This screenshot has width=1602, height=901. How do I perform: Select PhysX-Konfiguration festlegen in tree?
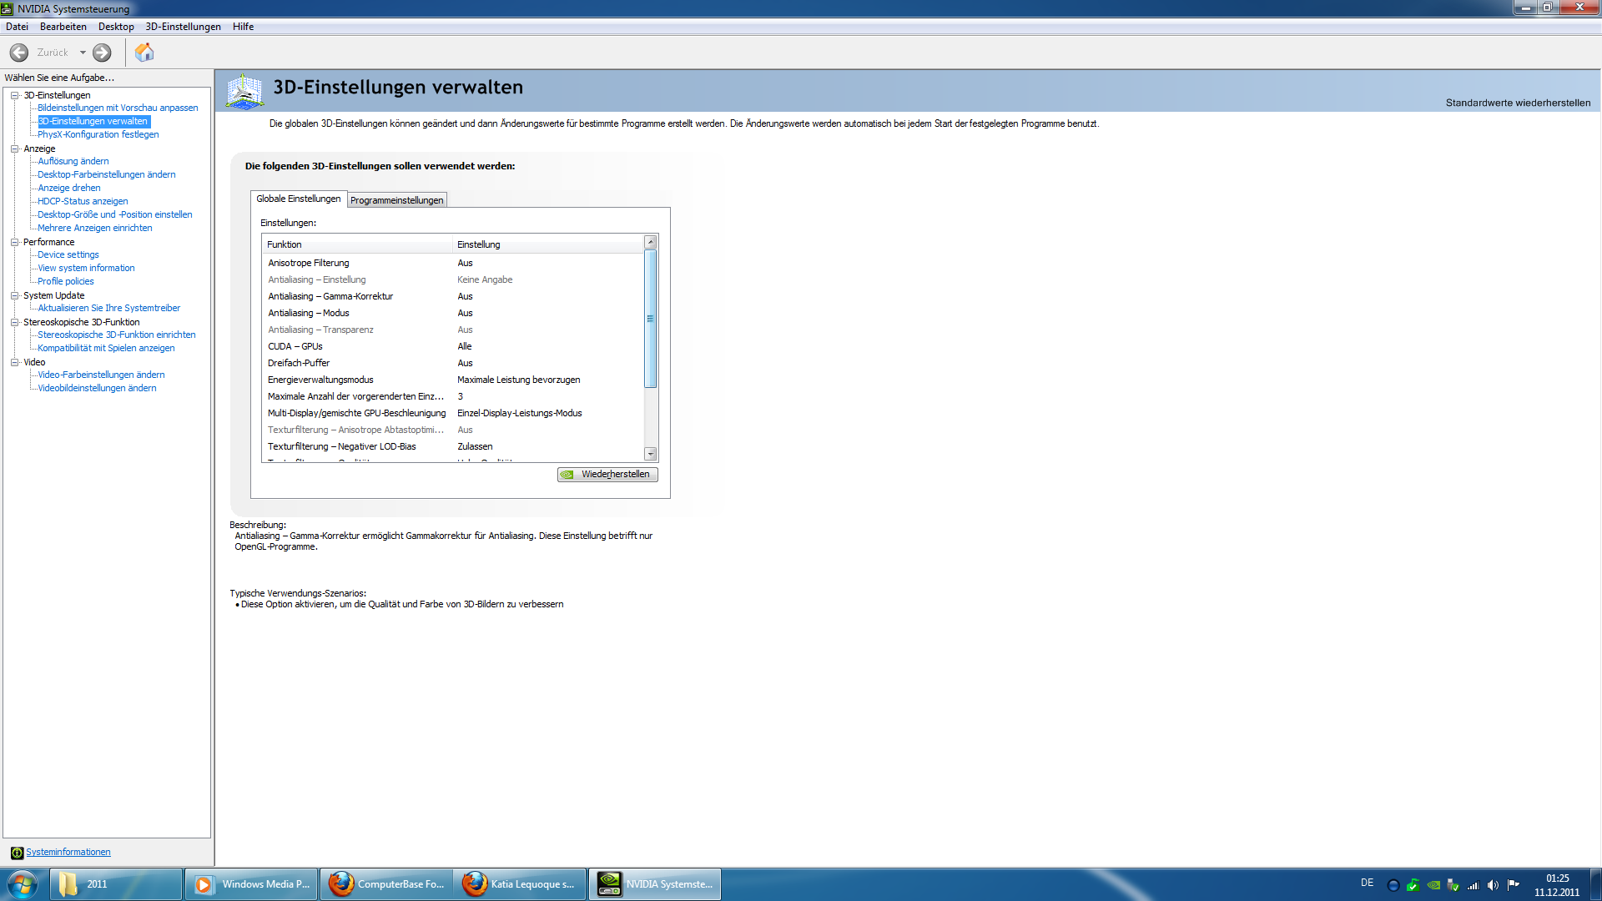point(98,134)
